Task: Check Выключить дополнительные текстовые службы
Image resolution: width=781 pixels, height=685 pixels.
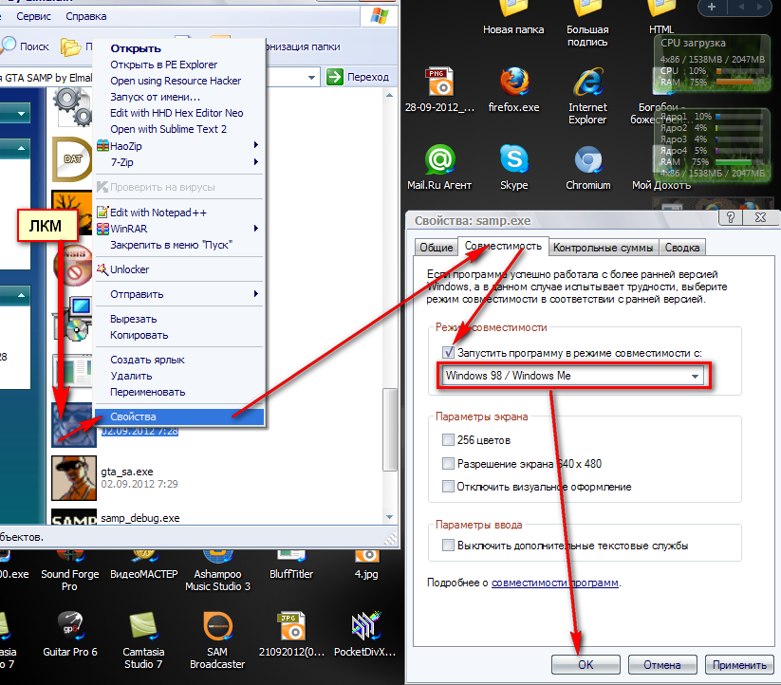Action: (x=448, y=546)
